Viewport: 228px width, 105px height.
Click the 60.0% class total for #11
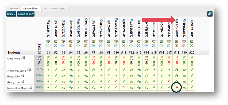click(123, 60)
